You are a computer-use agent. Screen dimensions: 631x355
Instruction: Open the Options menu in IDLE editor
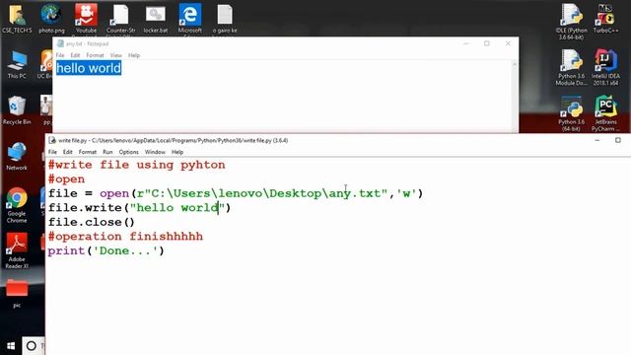point(129,152)
